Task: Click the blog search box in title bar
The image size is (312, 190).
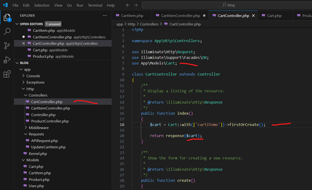Action: coord(230,5)
